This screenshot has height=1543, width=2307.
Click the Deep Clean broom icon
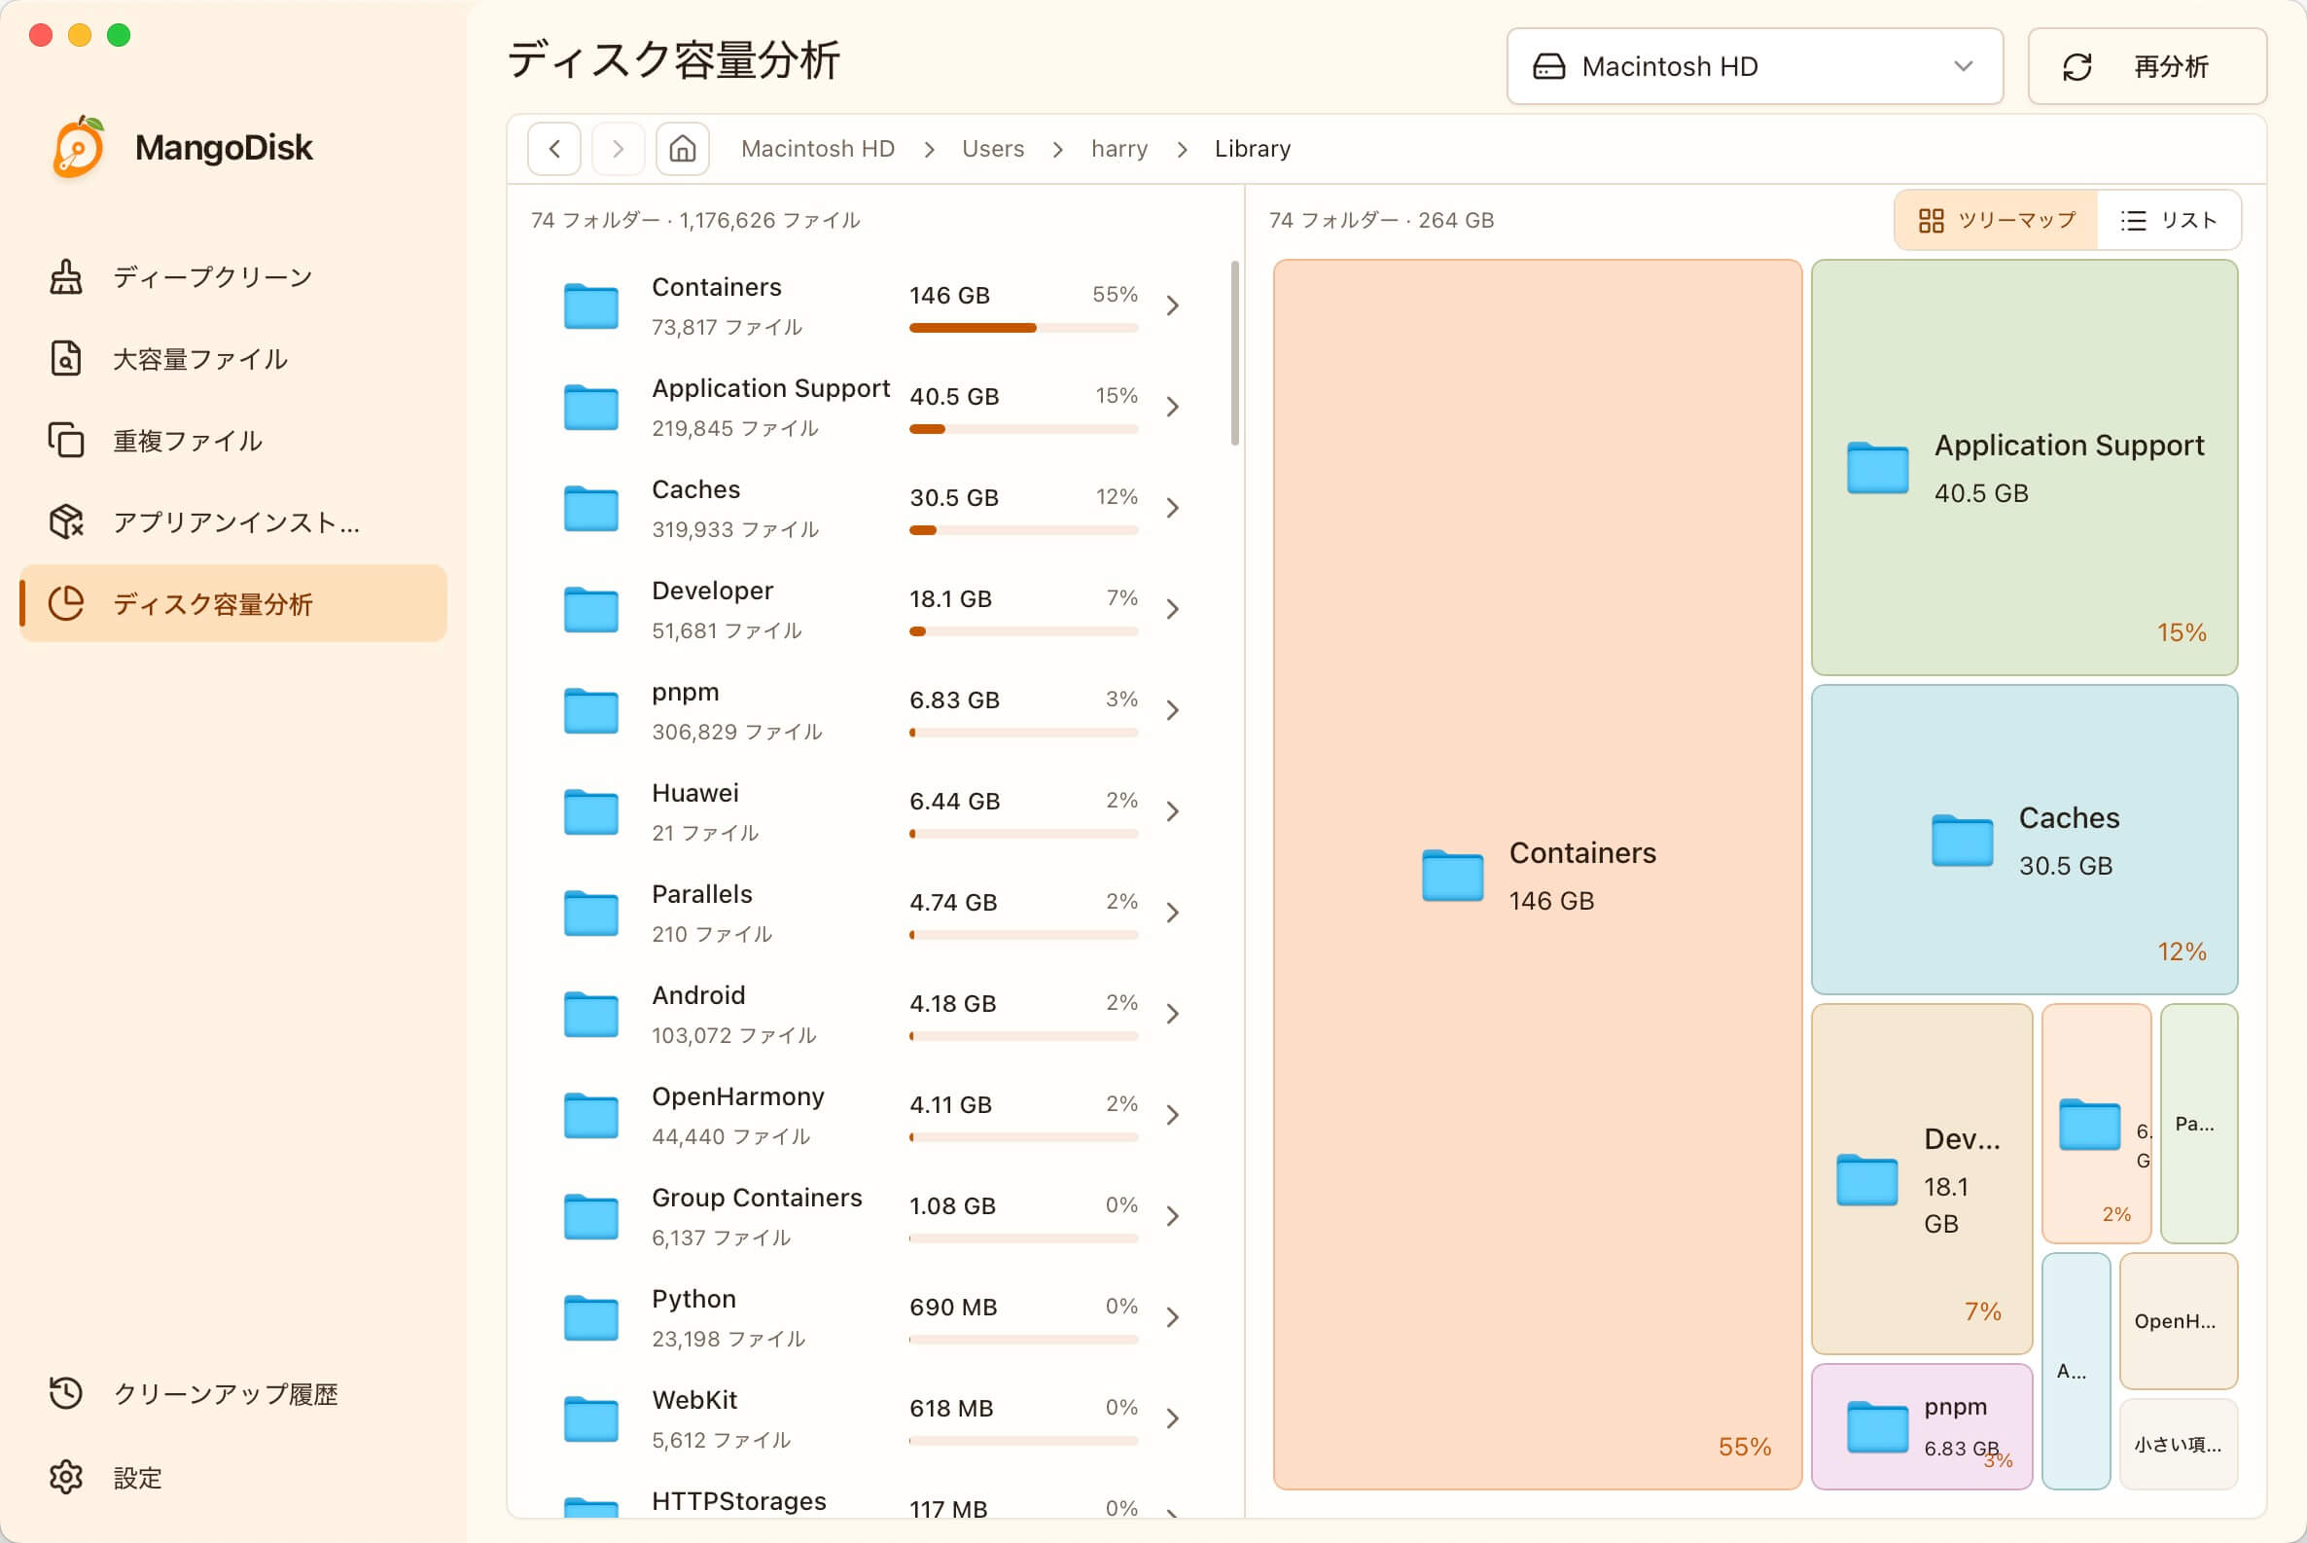tap(66, 277)
